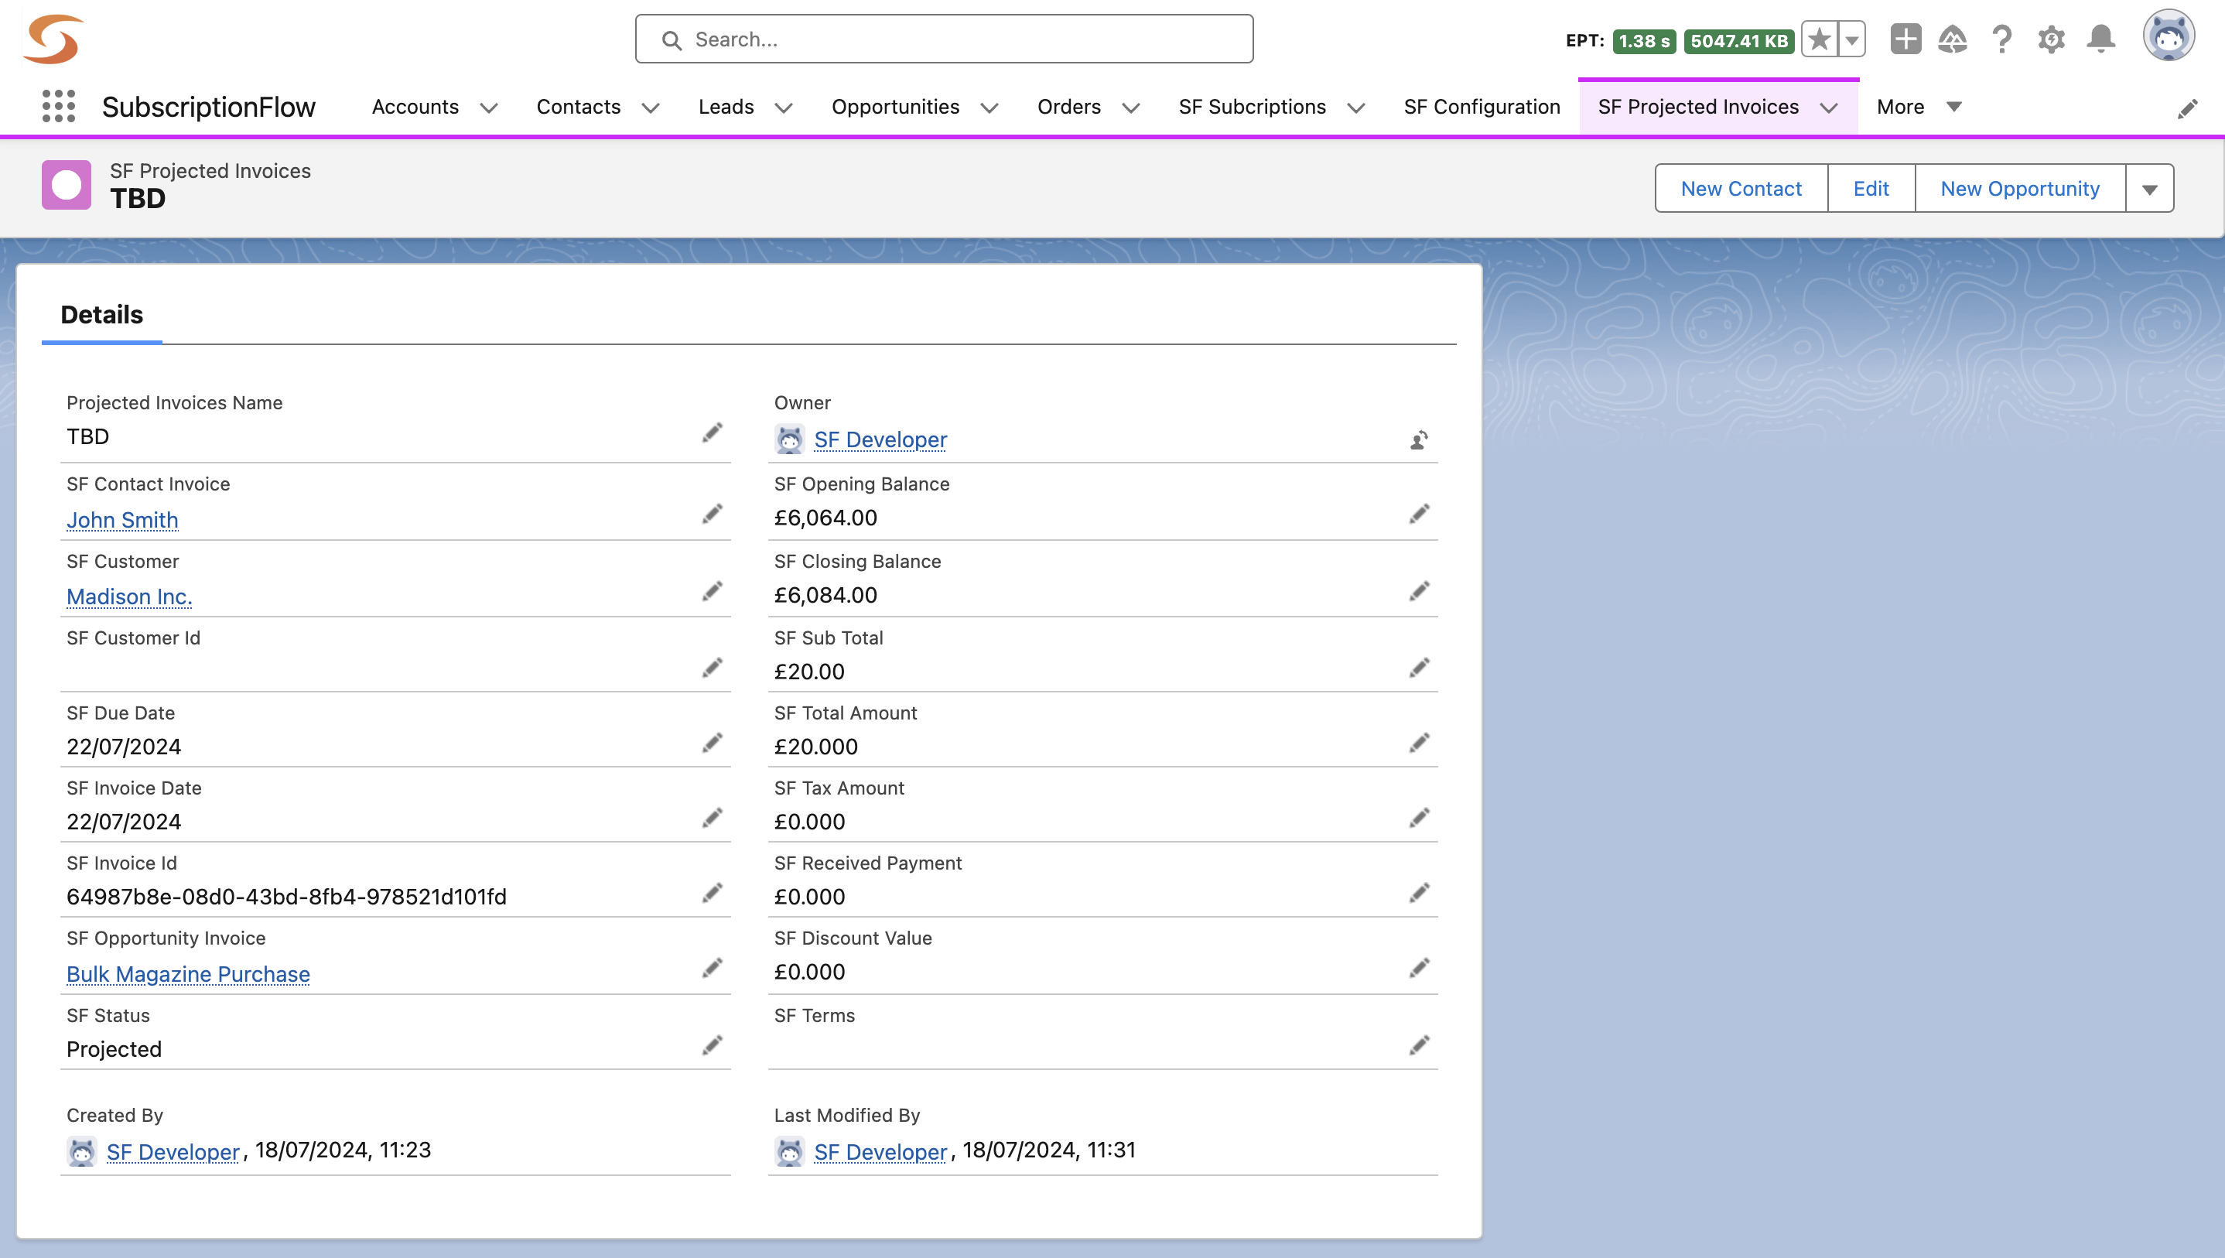Go to the Accounts tab
Viewport: 2225px width, 1258px height.
415,107
